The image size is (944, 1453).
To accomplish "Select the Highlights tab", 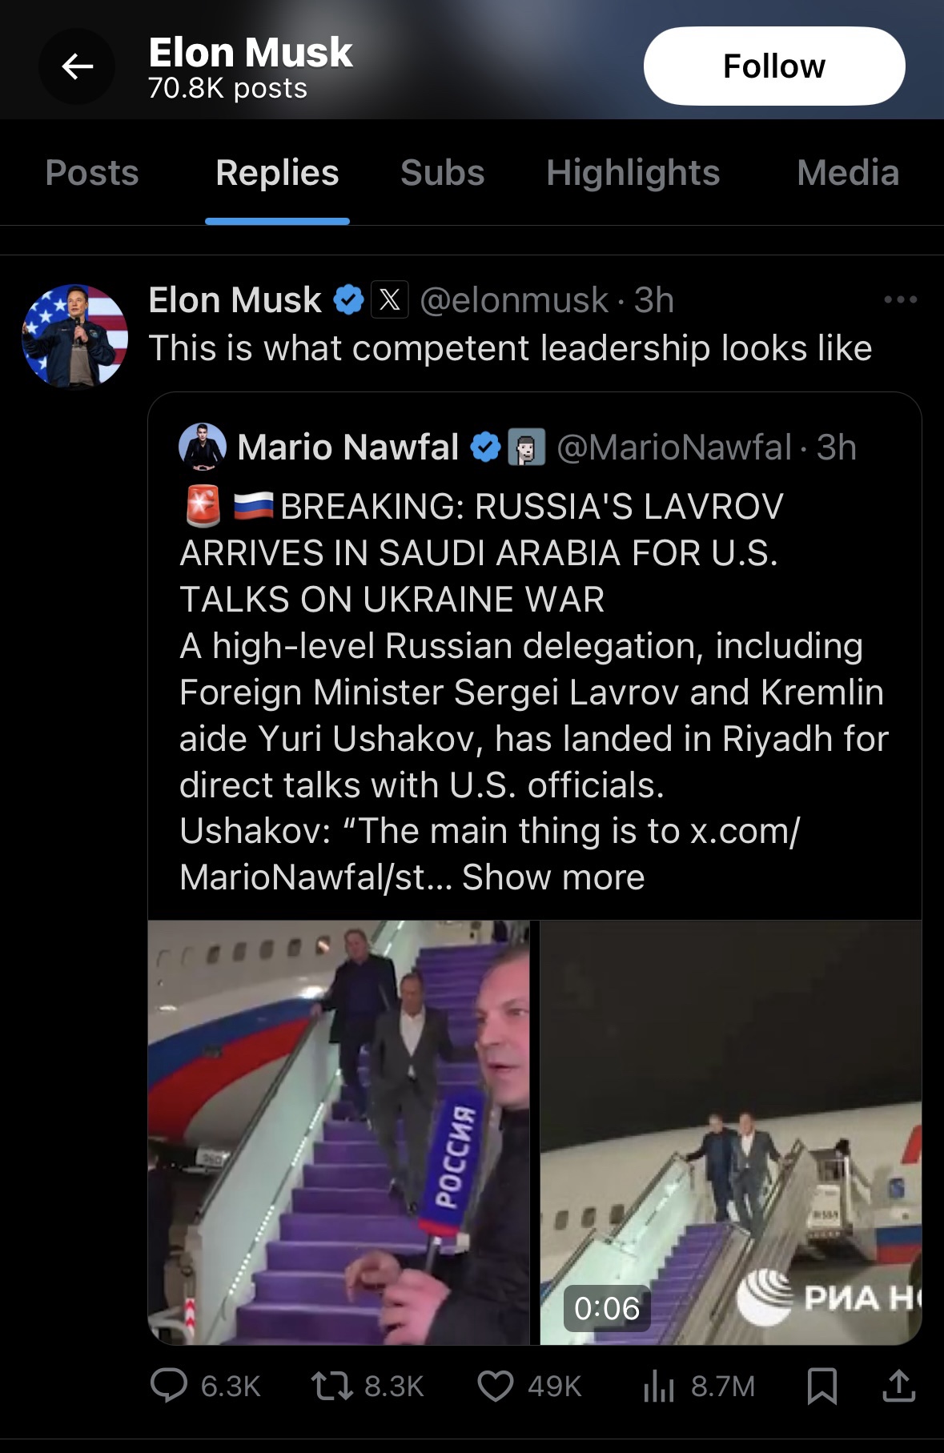I will click(x=633, y=173).
